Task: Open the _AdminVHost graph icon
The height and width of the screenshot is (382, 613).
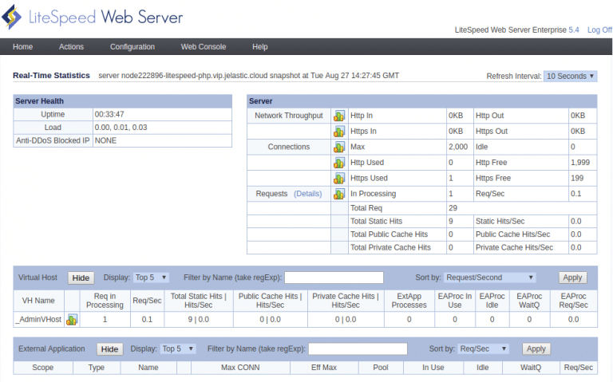Action: point(72,320)
